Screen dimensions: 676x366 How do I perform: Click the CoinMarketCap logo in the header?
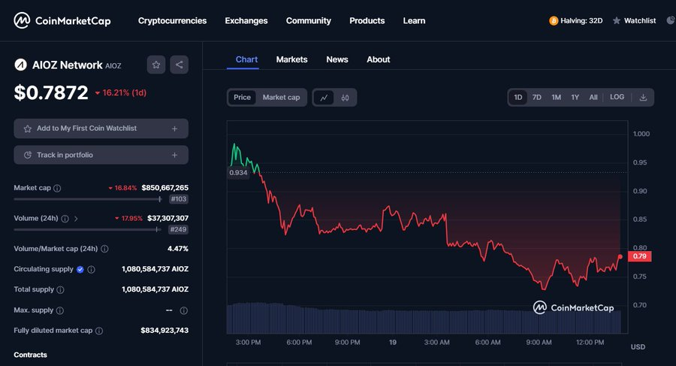click(x=62, y=20)
